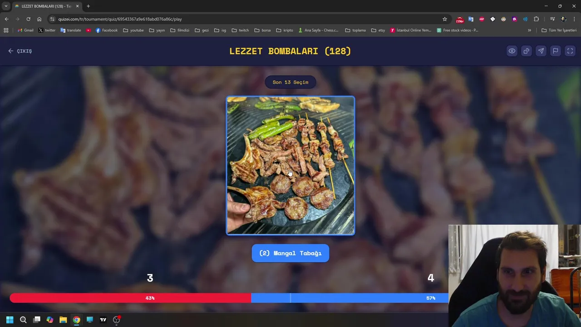Switch to Chrome in the taskbar
Viewport: 581px width, 327px height.
point(76,320)
